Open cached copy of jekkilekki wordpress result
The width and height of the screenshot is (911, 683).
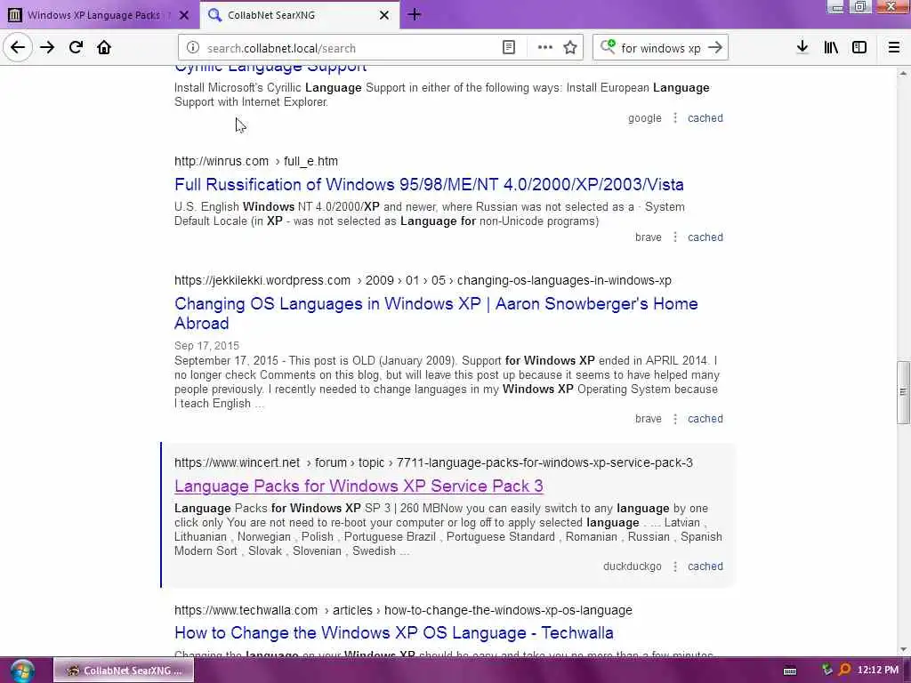pos(705,419)
